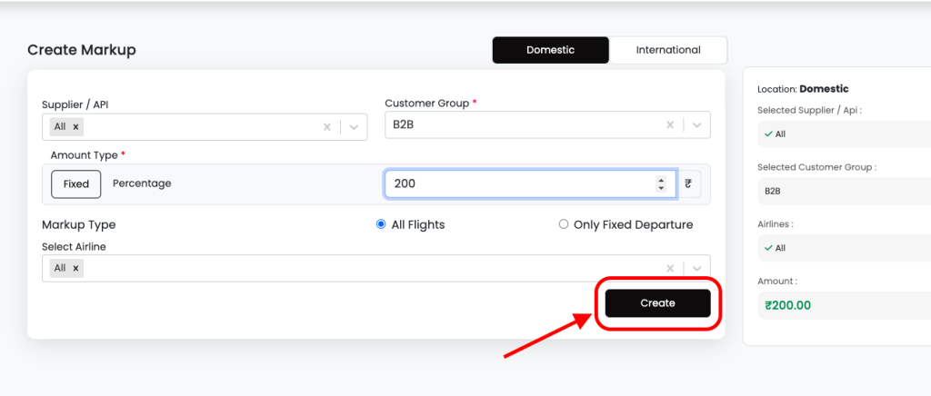This screenshot has height=396, width=931.
Task: Select the Only Fixed Departure radio button
Action: [x=564, y=224]
